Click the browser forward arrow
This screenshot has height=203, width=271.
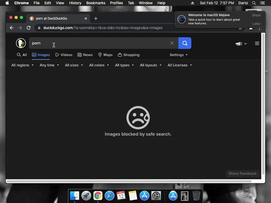click(x=20, y=28)
